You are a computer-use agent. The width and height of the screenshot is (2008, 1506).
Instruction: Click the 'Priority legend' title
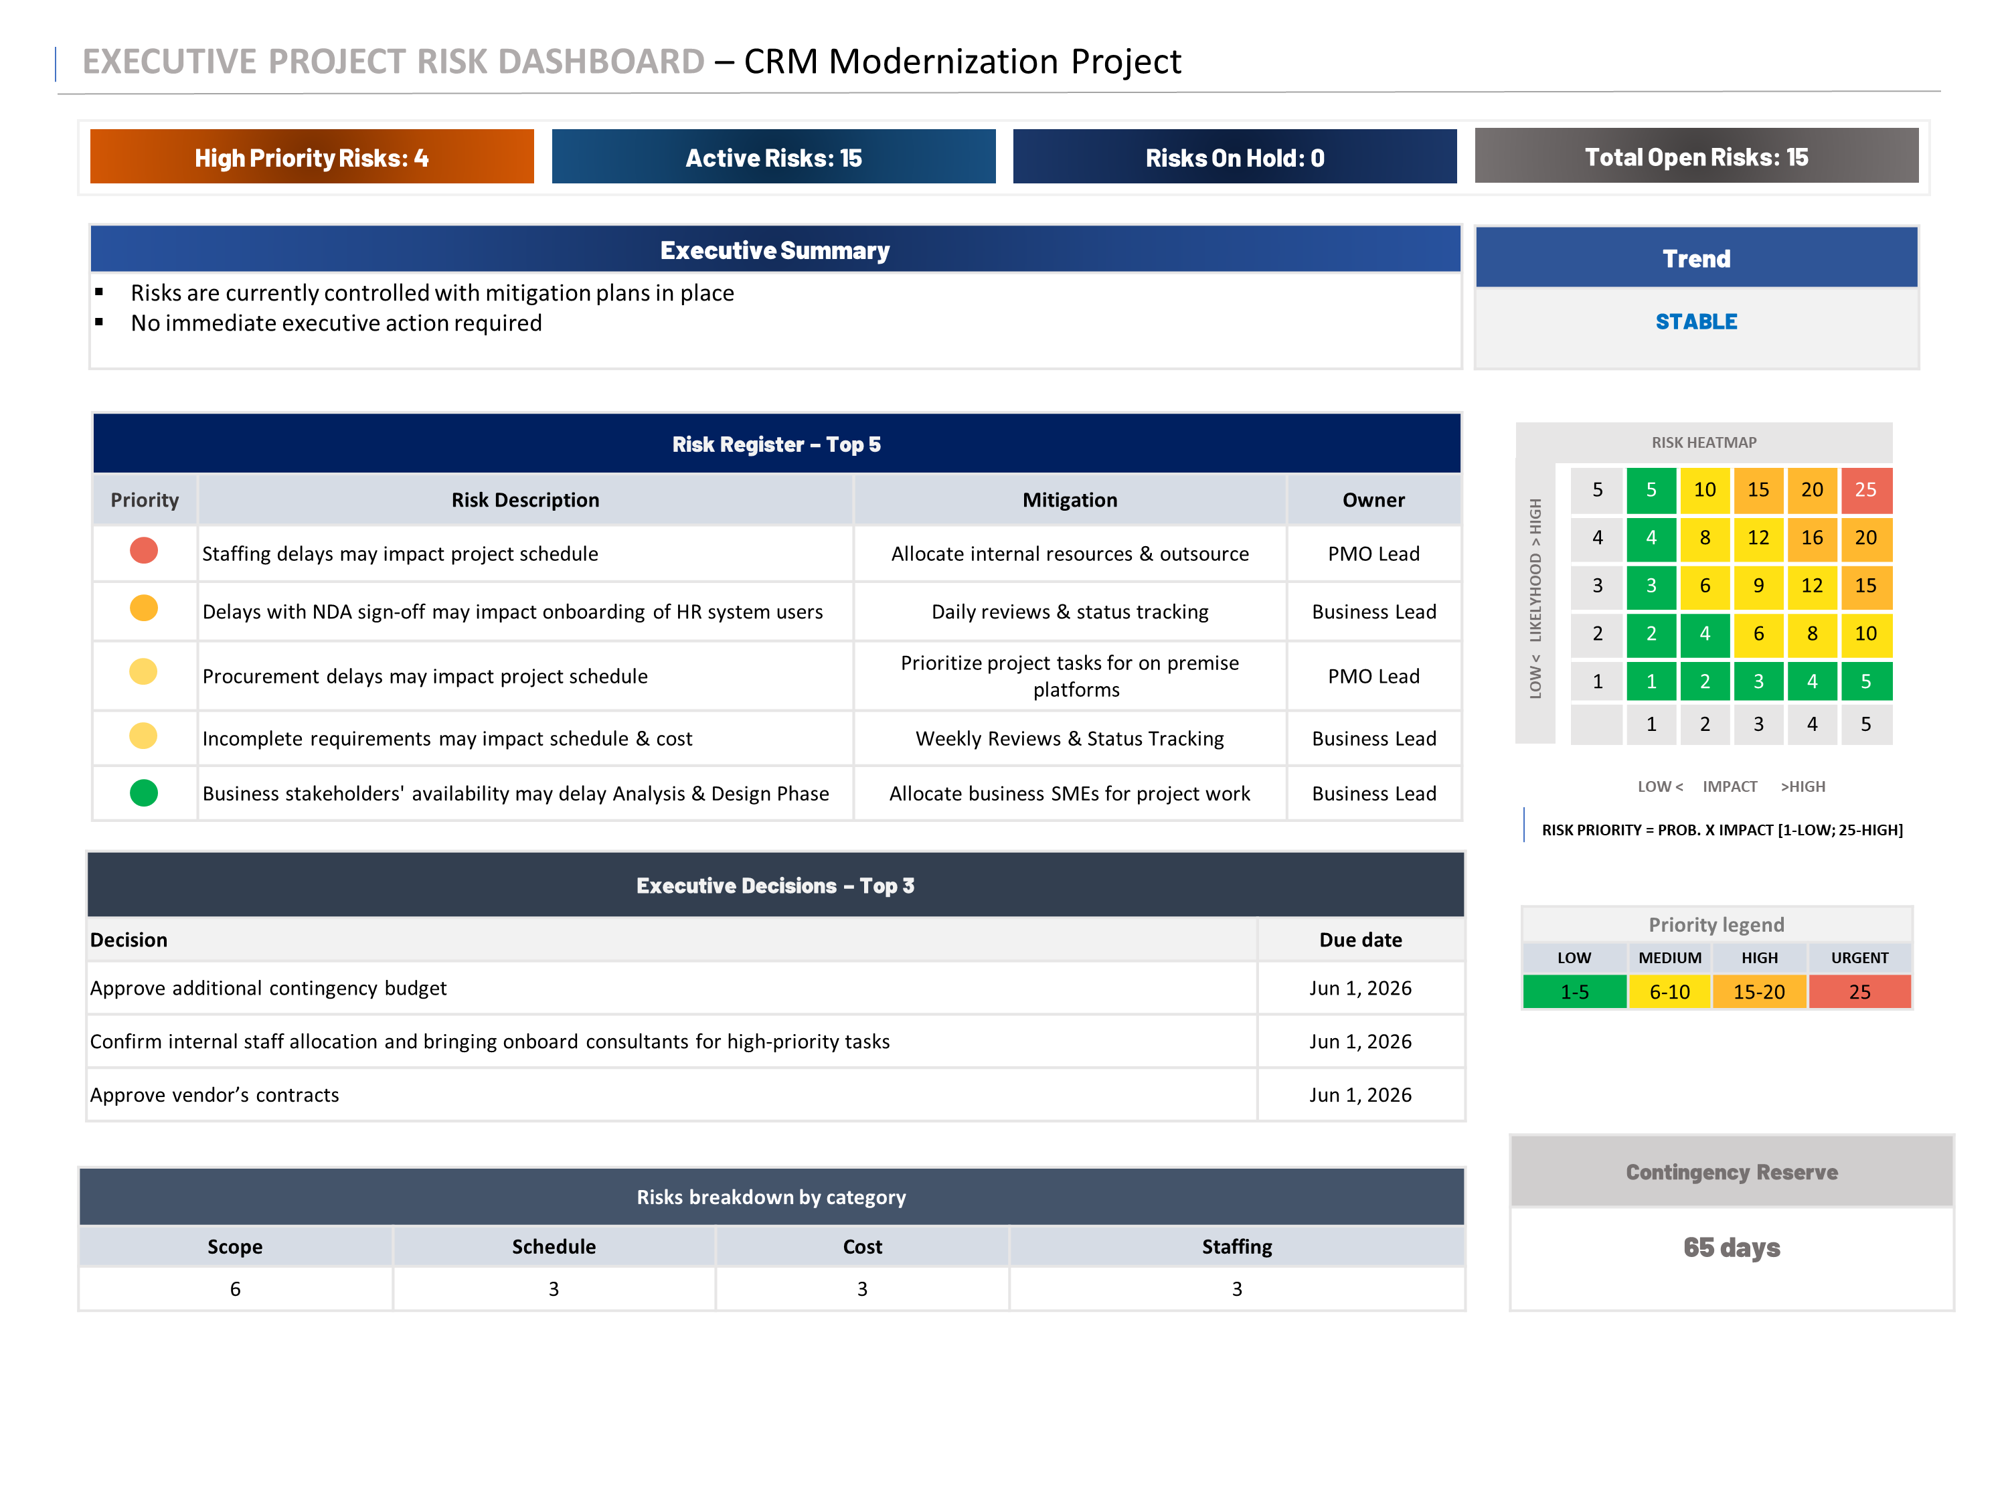[1716, 924]
